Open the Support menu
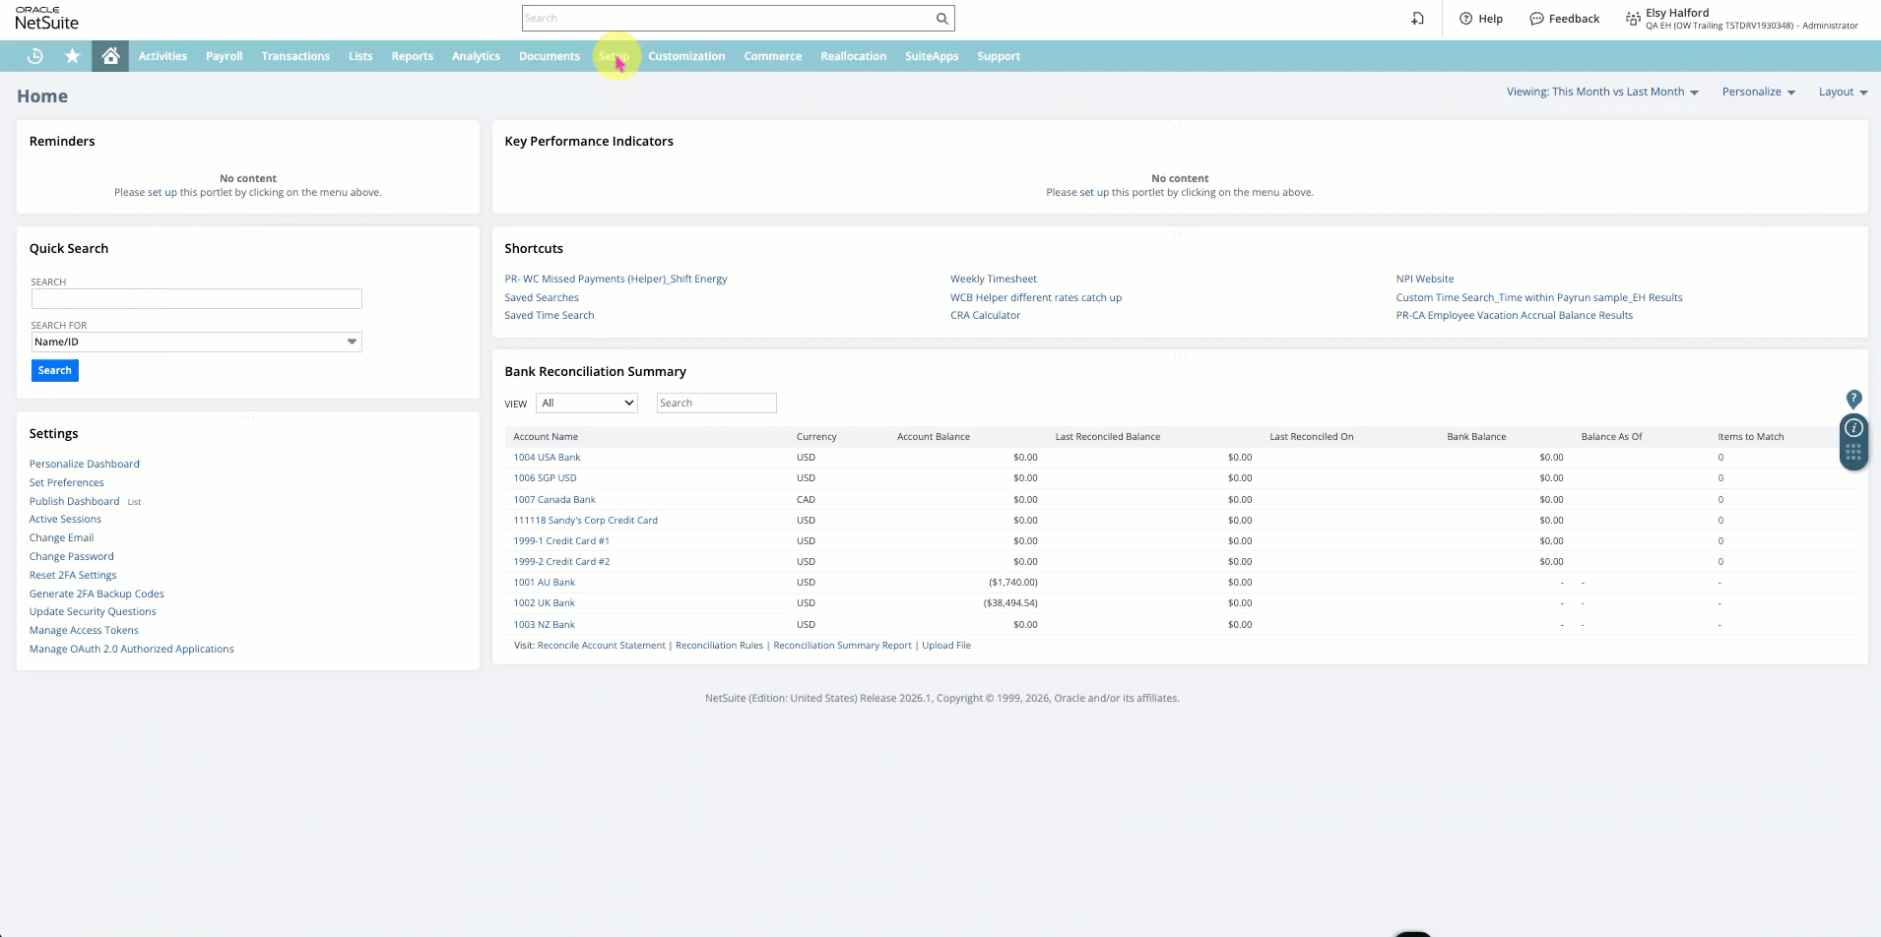The height and width of the screenshot is (937, 1881). 999,56
